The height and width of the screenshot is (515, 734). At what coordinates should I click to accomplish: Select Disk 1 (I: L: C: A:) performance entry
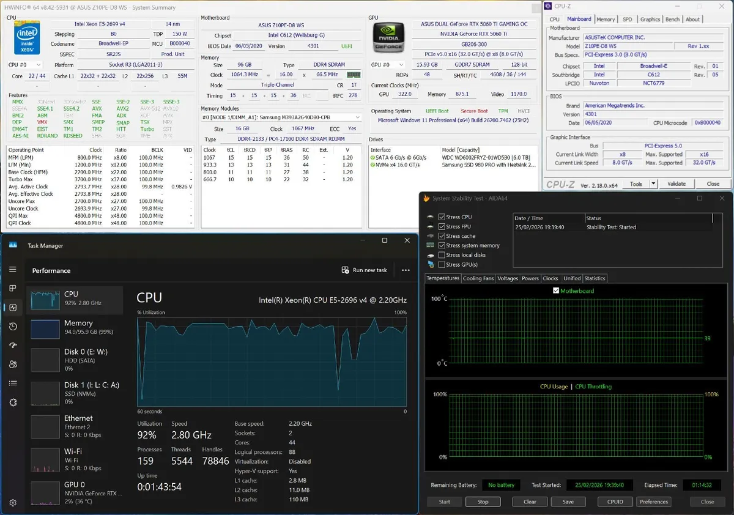point(74,393)
